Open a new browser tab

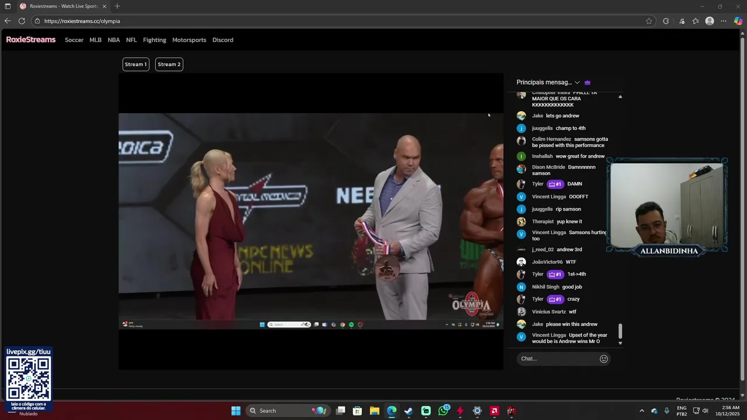coord(117,6)
